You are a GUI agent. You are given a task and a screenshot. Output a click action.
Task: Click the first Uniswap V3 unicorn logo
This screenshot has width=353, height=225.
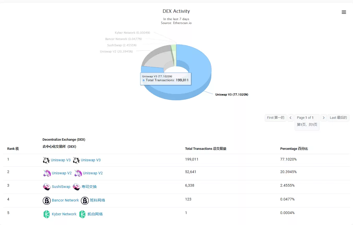click(46, 160)
